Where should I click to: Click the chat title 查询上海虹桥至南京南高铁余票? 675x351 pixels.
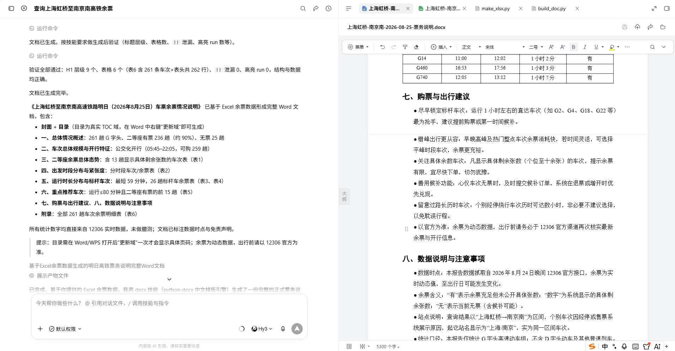pos(73,8)
